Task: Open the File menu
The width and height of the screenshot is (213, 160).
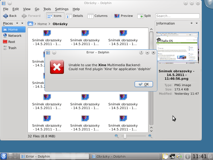Action: pyautogui.click(x=6, y=9)
